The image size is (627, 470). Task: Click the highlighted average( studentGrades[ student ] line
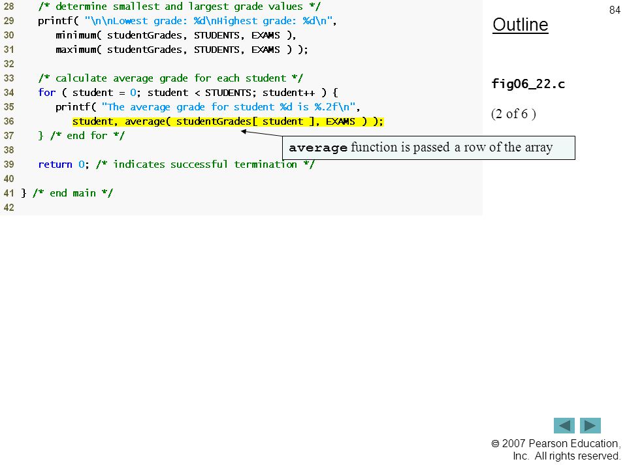point(228,121)
